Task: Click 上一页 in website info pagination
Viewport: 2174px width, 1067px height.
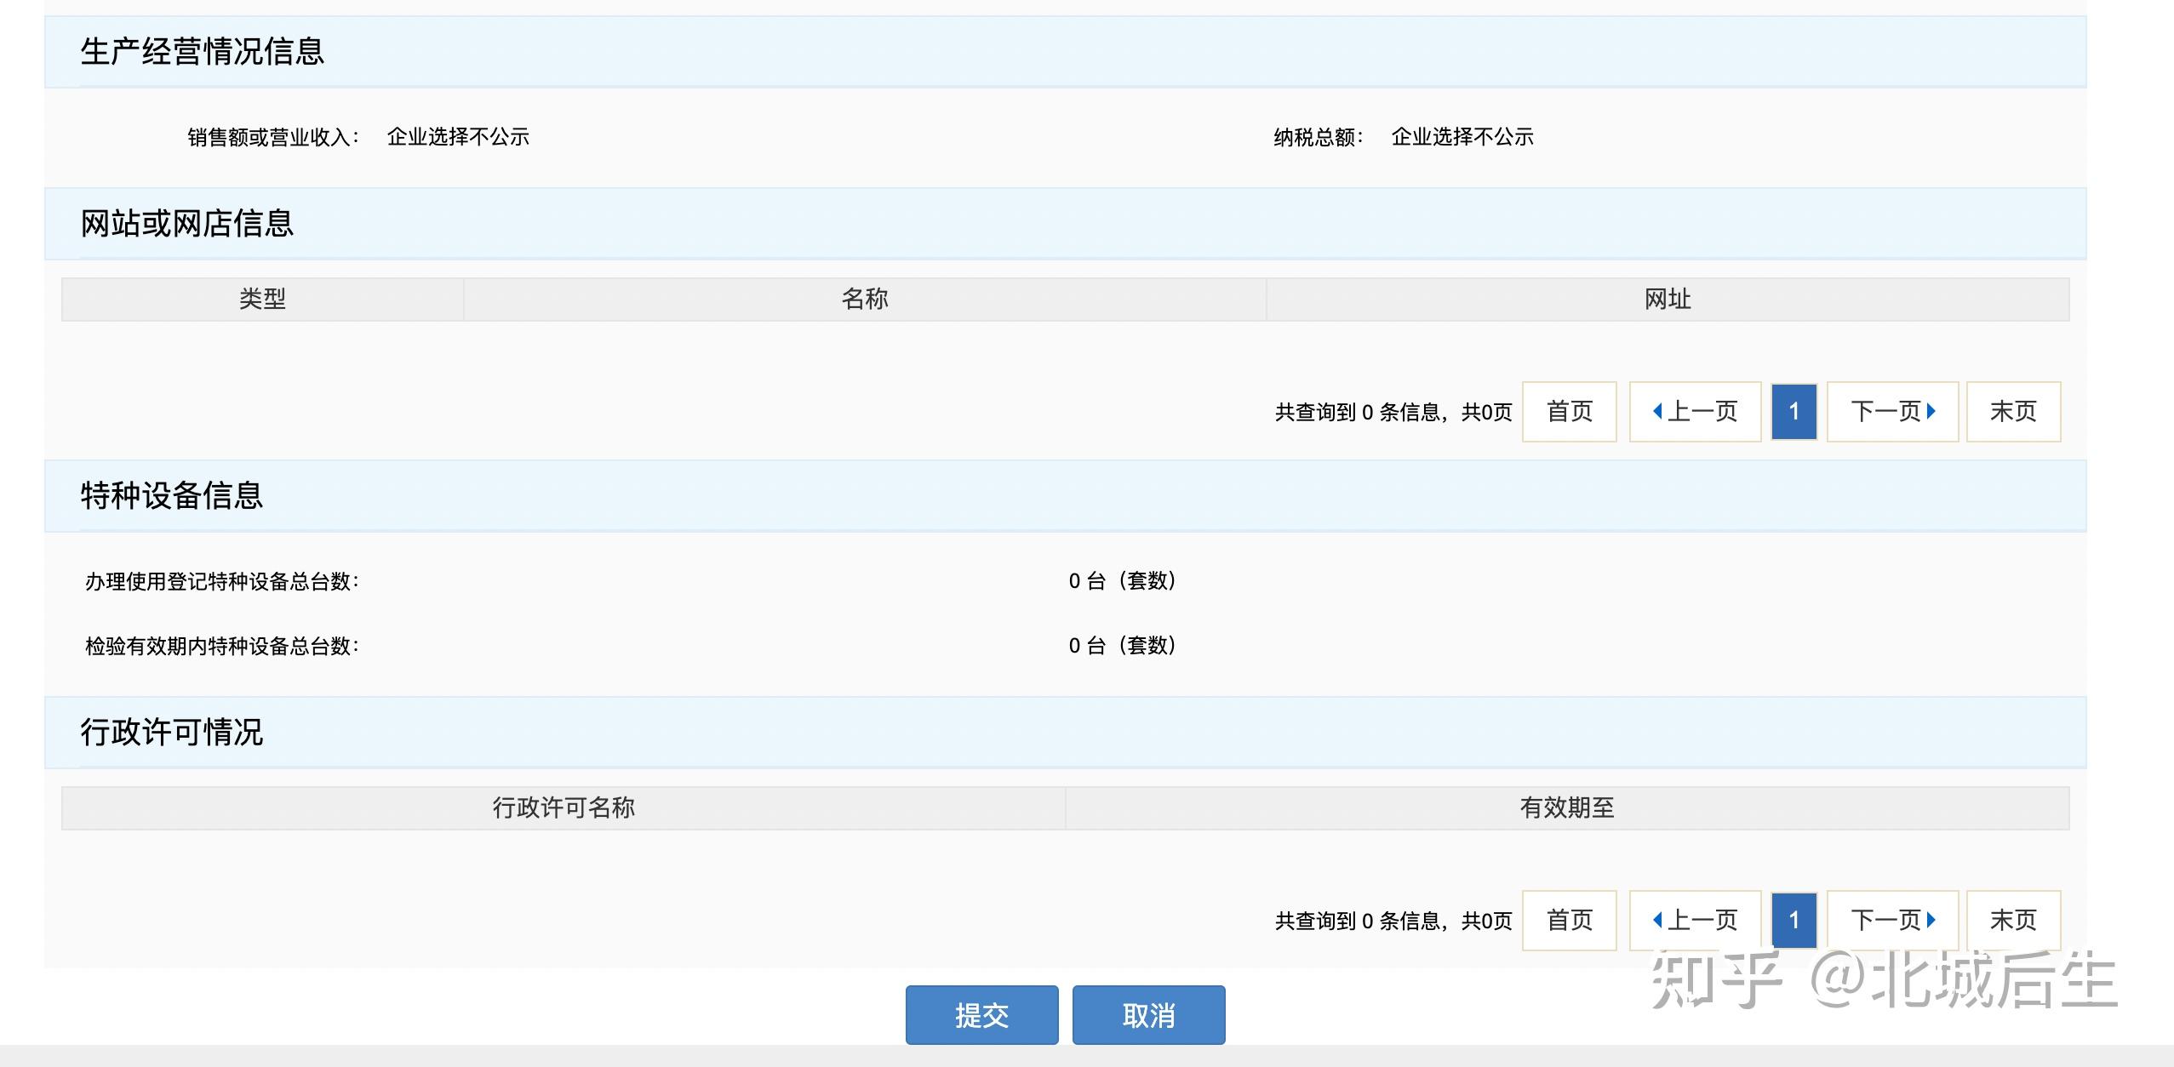Action: pyautogui.click(x=1695, y=412)
